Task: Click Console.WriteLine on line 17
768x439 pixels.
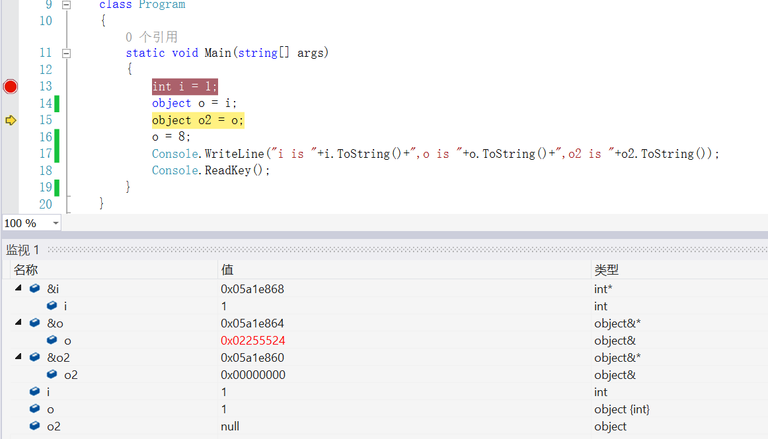Action: (x=208, y=154)
